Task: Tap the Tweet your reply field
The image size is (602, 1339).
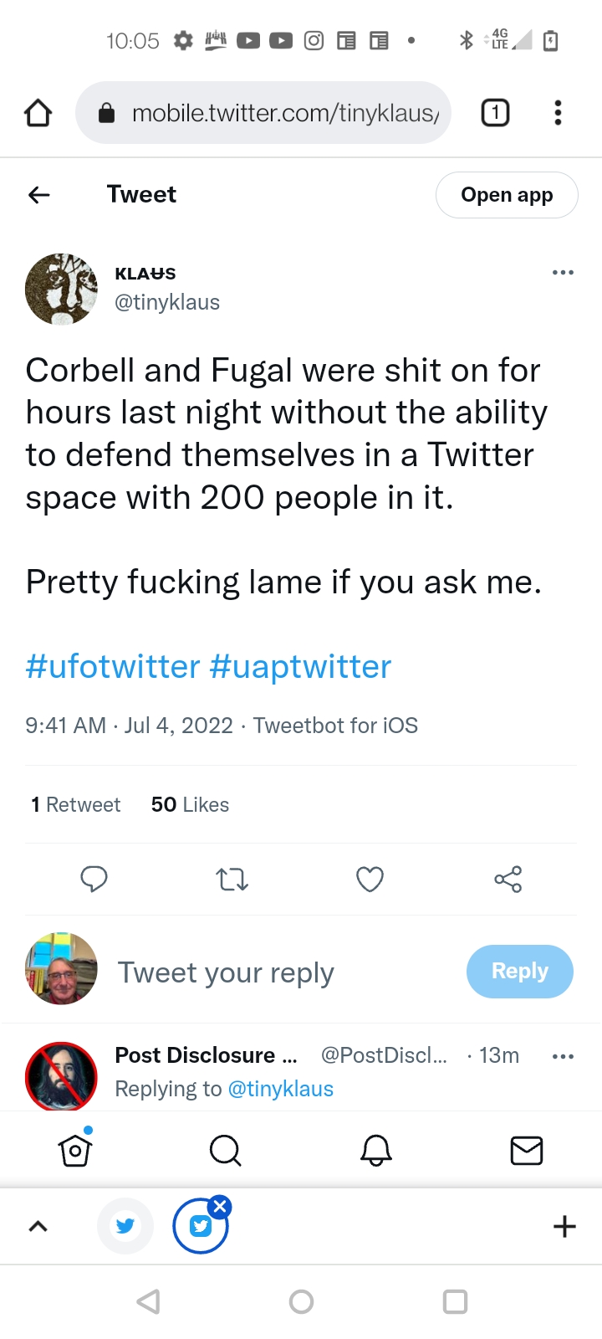Action: point(226,972)
